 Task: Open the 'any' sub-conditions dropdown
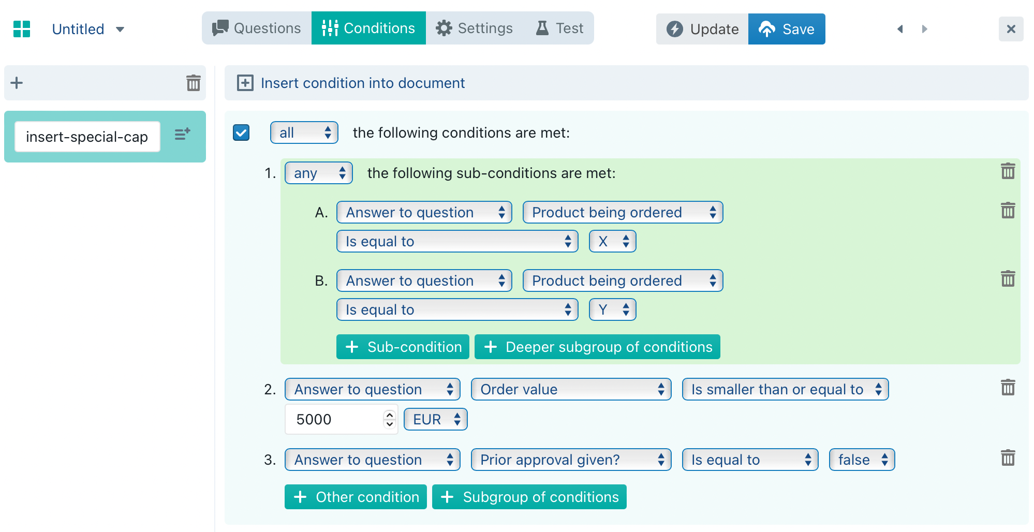[319, 173]
